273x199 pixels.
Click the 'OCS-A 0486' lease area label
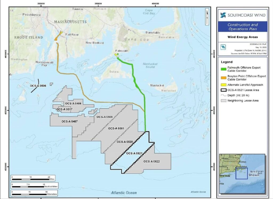tap(73, 104)
